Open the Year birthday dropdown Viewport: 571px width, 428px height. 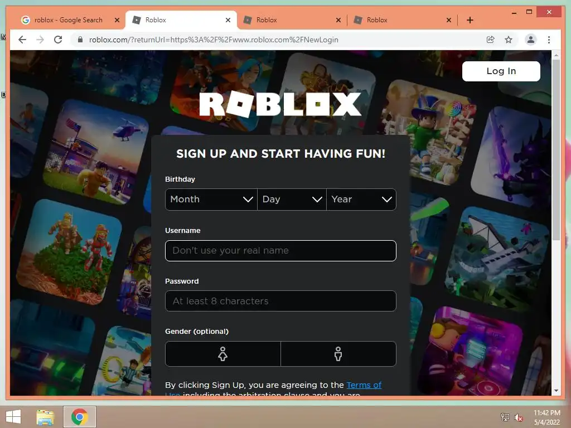pyautogui.click(x=361, y=200)
